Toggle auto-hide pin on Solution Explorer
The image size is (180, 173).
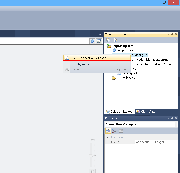(172, 34)
